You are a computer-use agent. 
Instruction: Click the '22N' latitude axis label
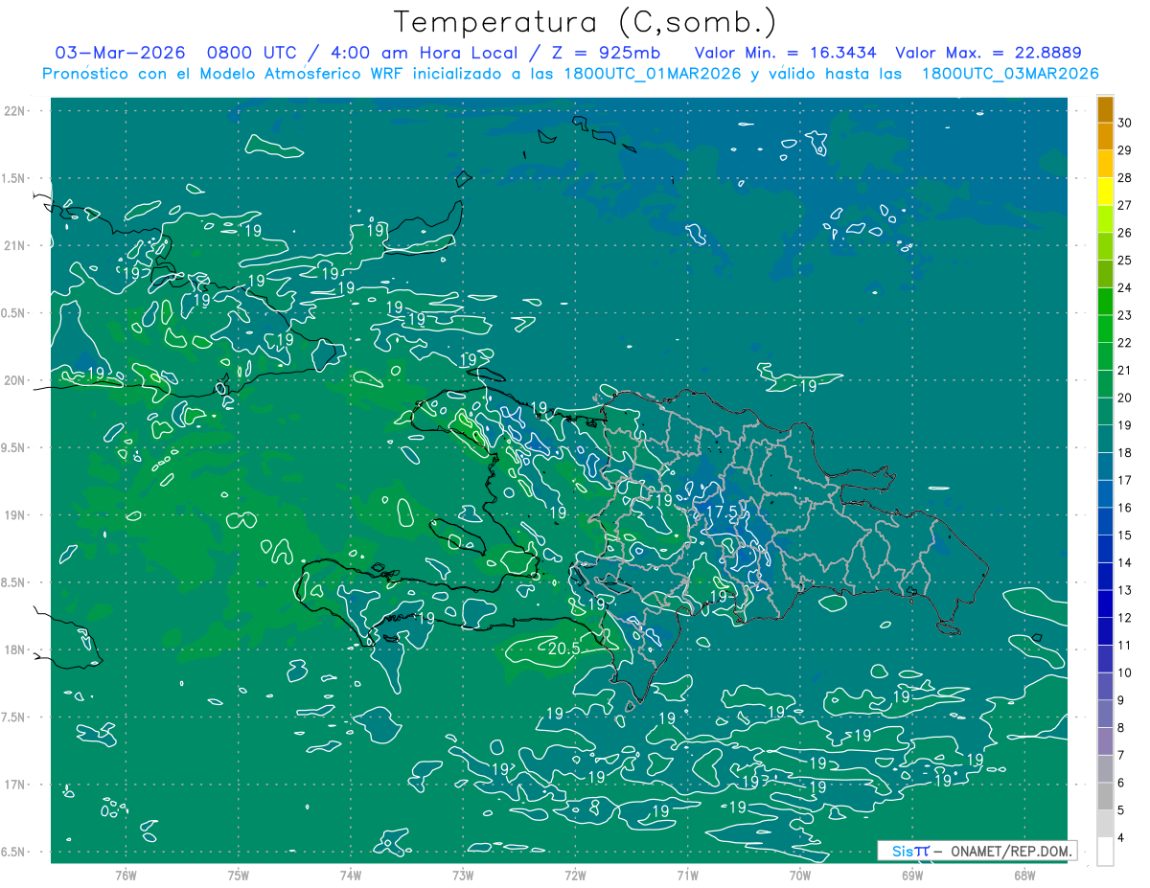click(x=14, y=111)
